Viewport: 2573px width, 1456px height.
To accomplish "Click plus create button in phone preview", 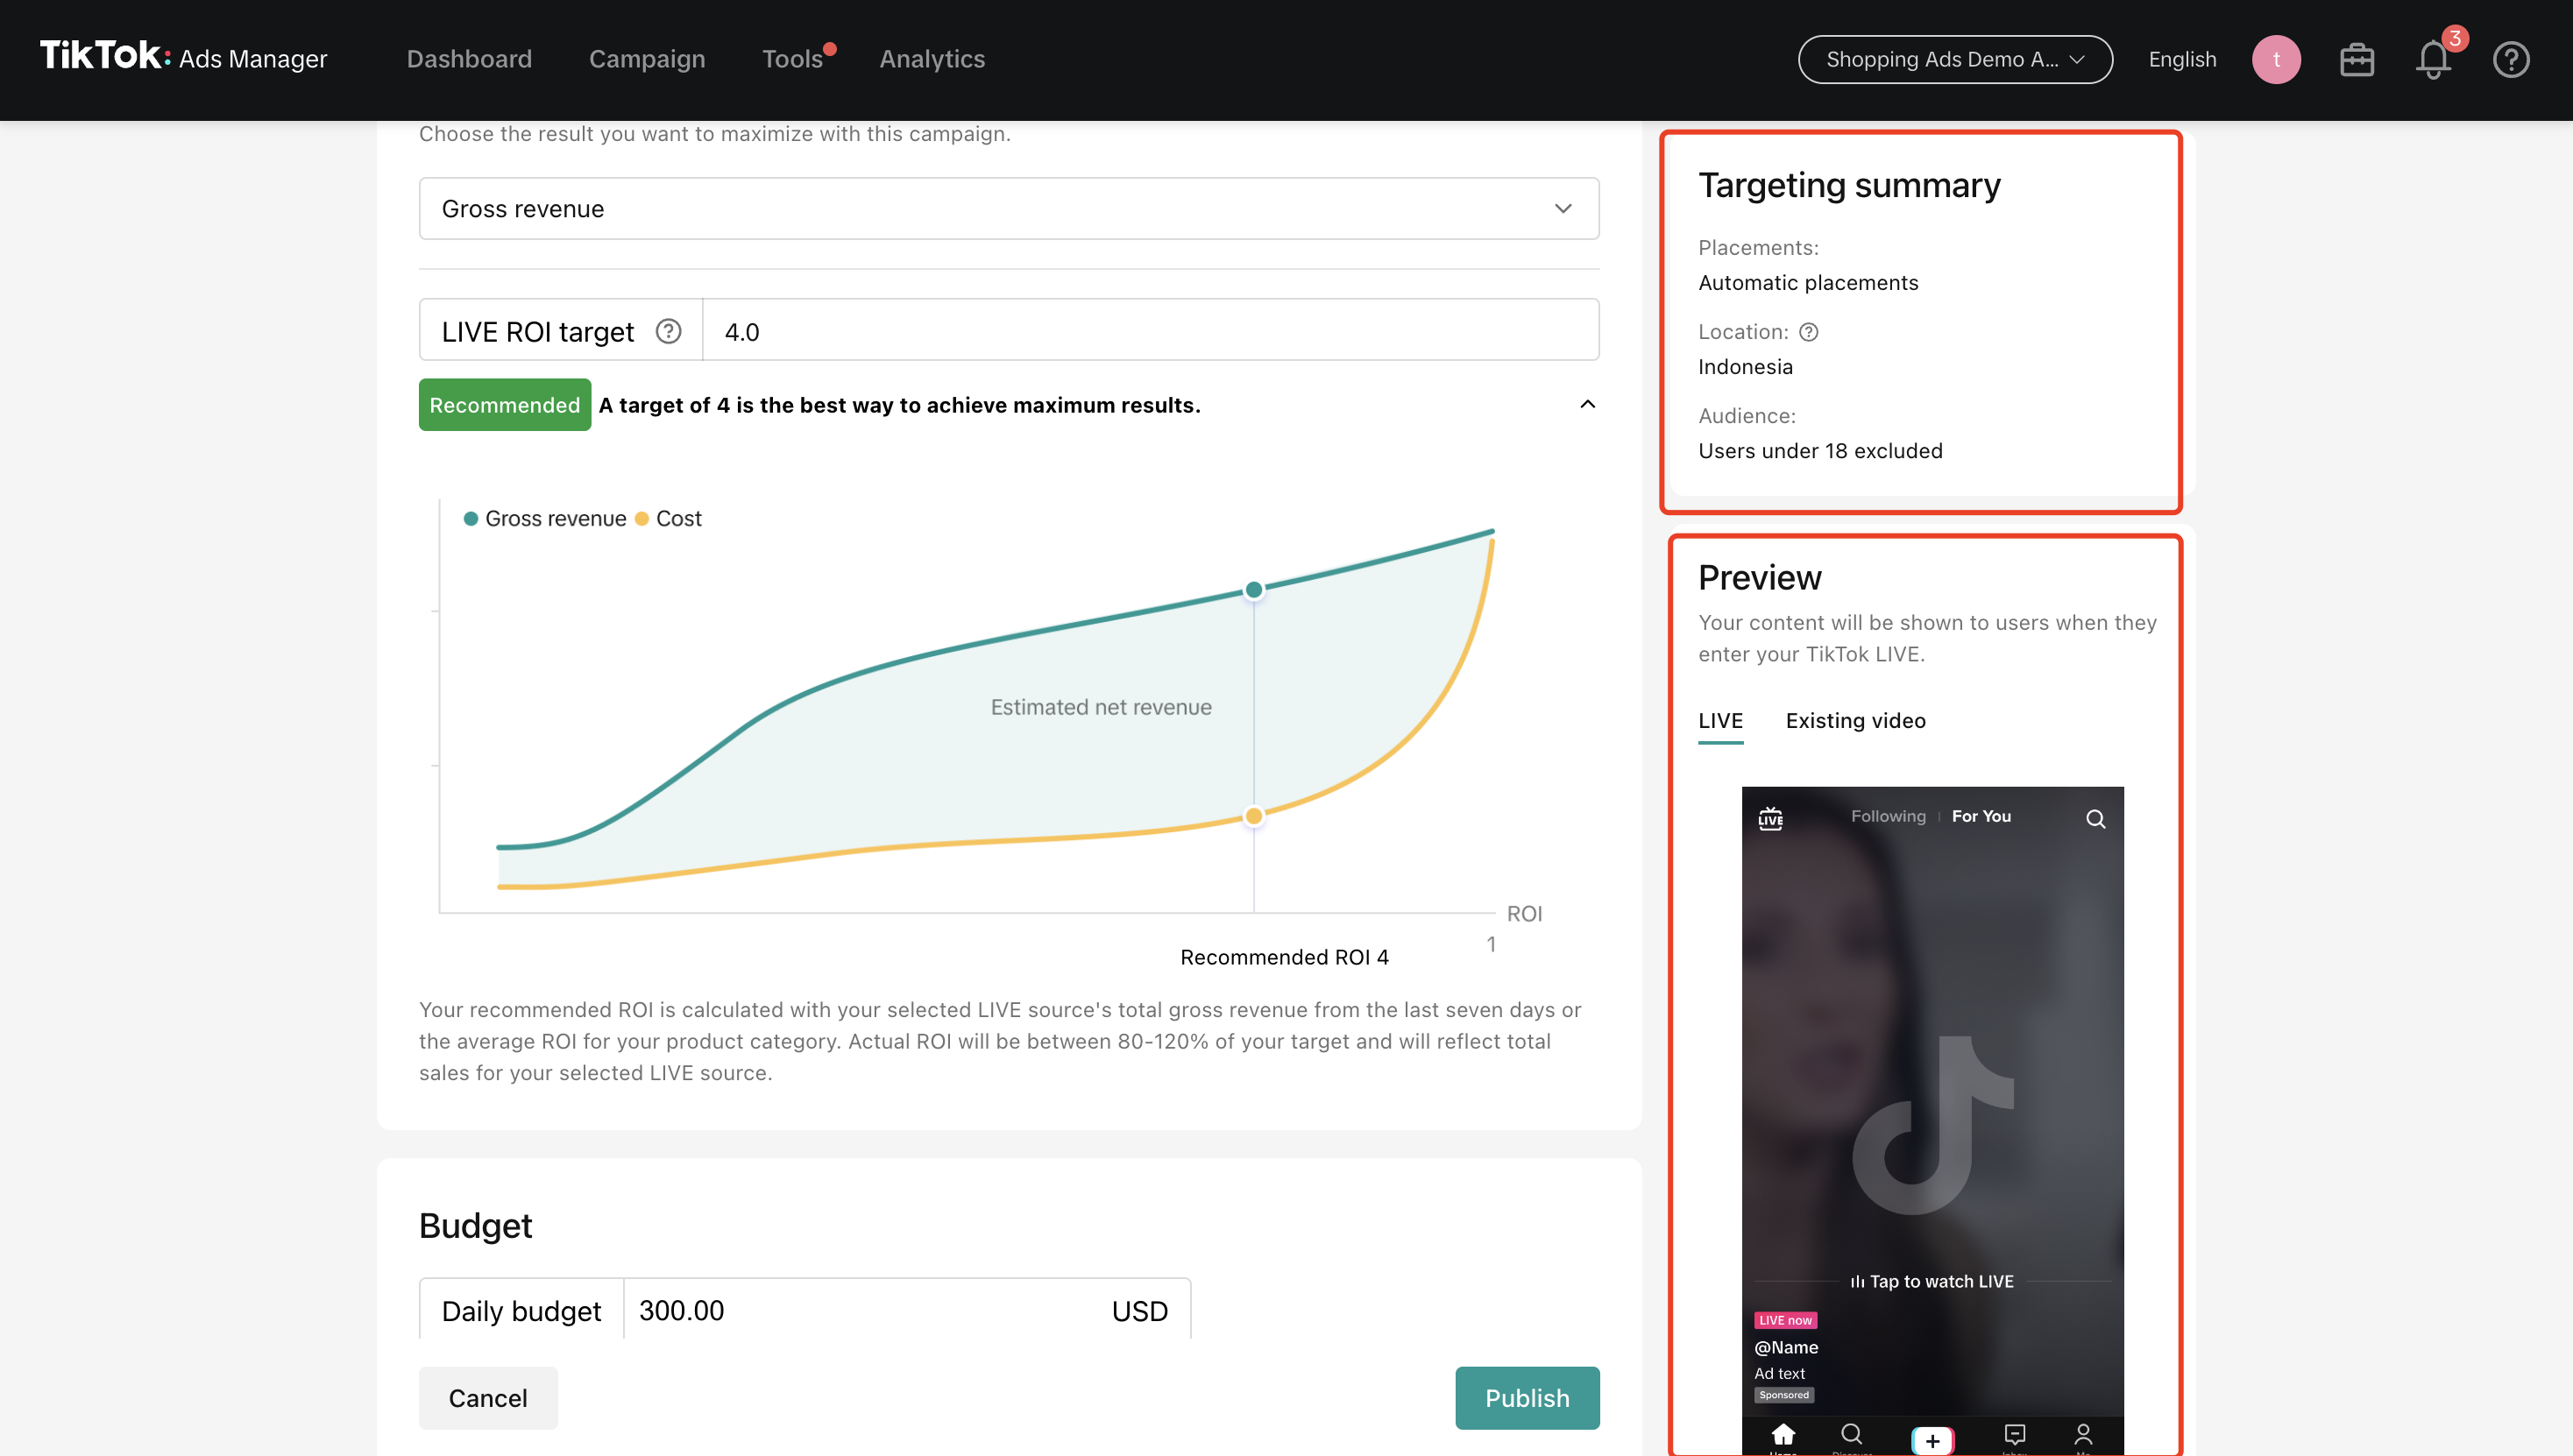I will pyautogui.click(x=1932, y=1439).
